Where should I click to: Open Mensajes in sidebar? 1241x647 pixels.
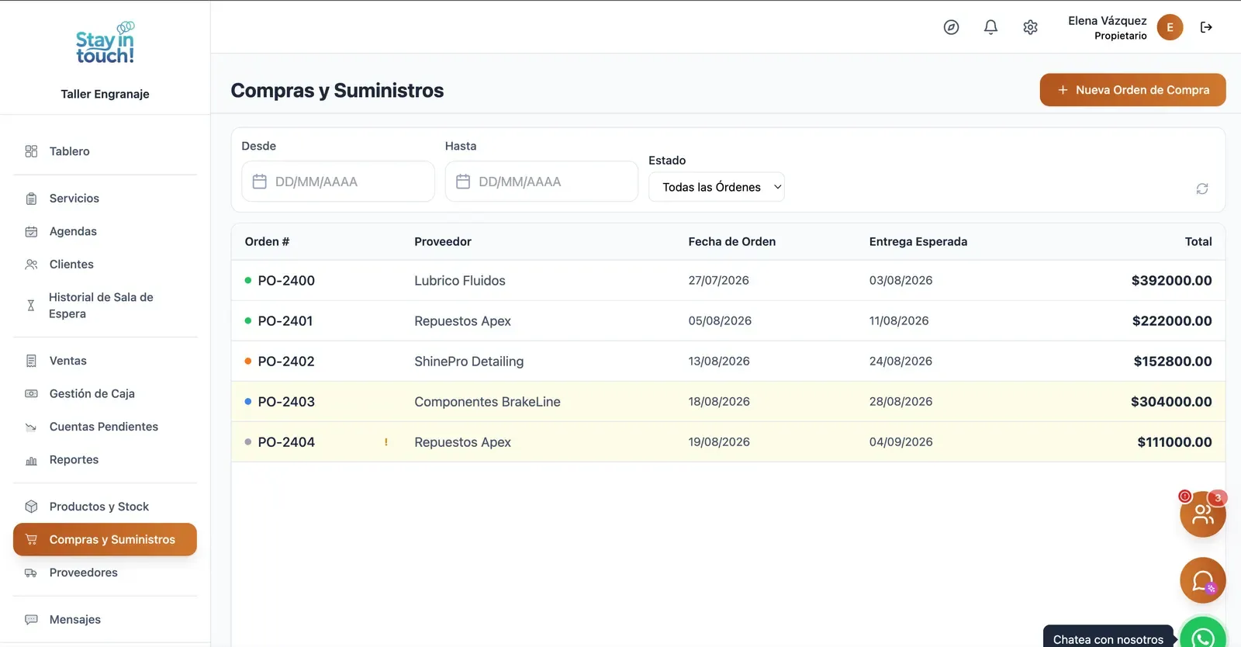click(105, 620)
